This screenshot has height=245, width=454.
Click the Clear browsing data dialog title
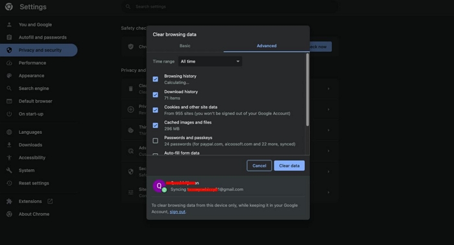[174, 34]
